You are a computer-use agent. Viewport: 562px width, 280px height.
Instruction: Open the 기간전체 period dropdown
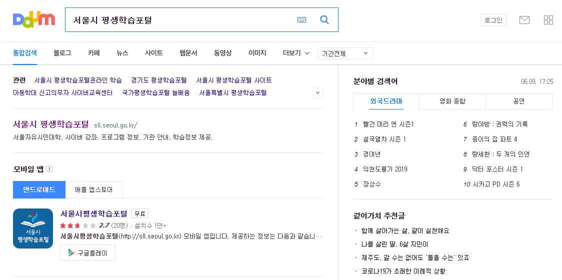click(x=345, y=53)
